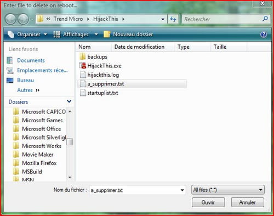Select HijackThis in the address path
This screenshot has height=216, width=274.
(106, 19)
